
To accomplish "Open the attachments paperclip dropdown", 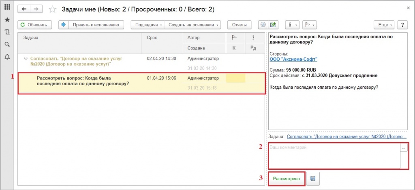I will (292, 25).
